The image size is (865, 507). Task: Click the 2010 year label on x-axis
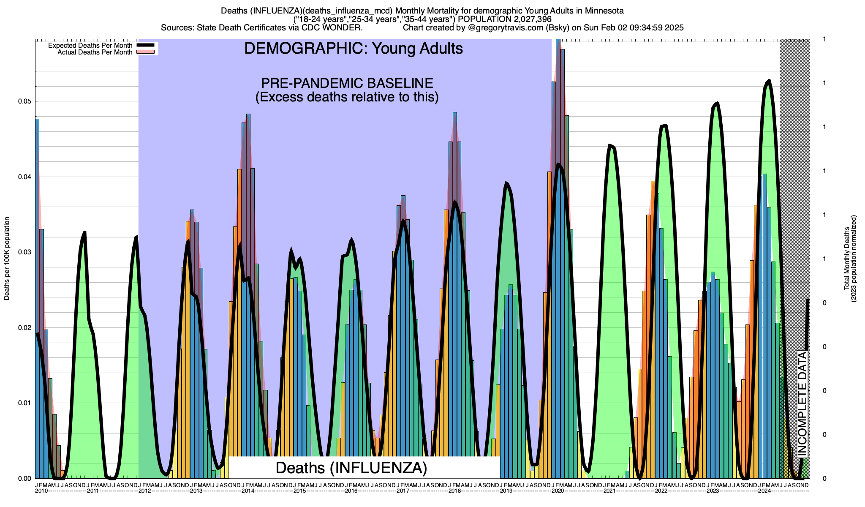41,491
